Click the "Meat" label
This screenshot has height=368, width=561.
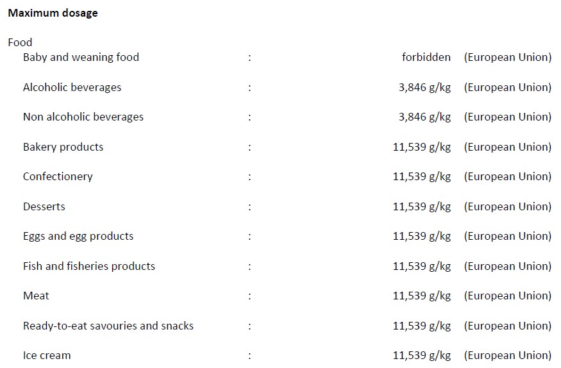click(x=36, y=296)
